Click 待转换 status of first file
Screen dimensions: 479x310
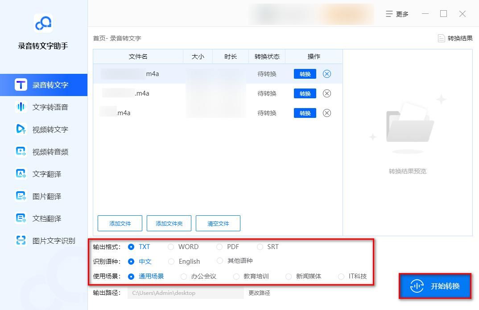267,74
